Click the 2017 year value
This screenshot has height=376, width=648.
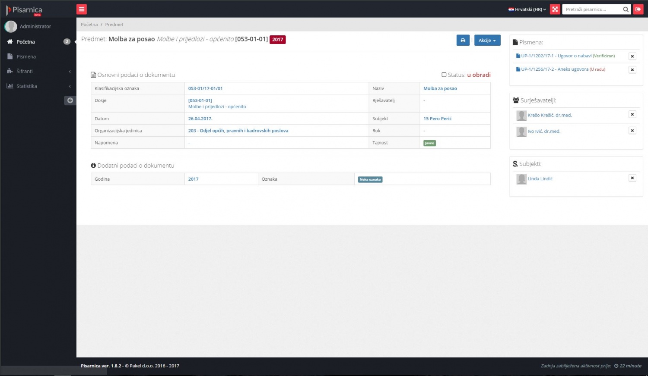pos(193,179)
